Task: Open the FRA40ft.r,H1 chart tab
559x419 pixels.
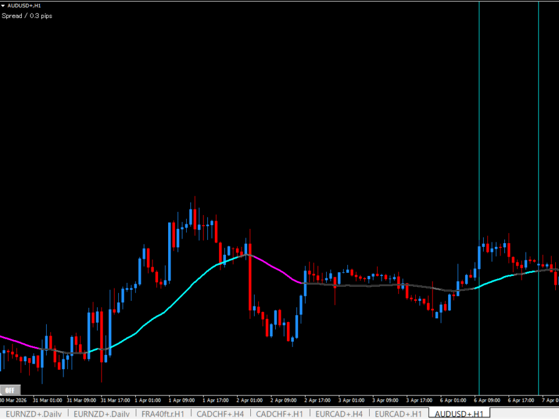Action: [162, 413]
